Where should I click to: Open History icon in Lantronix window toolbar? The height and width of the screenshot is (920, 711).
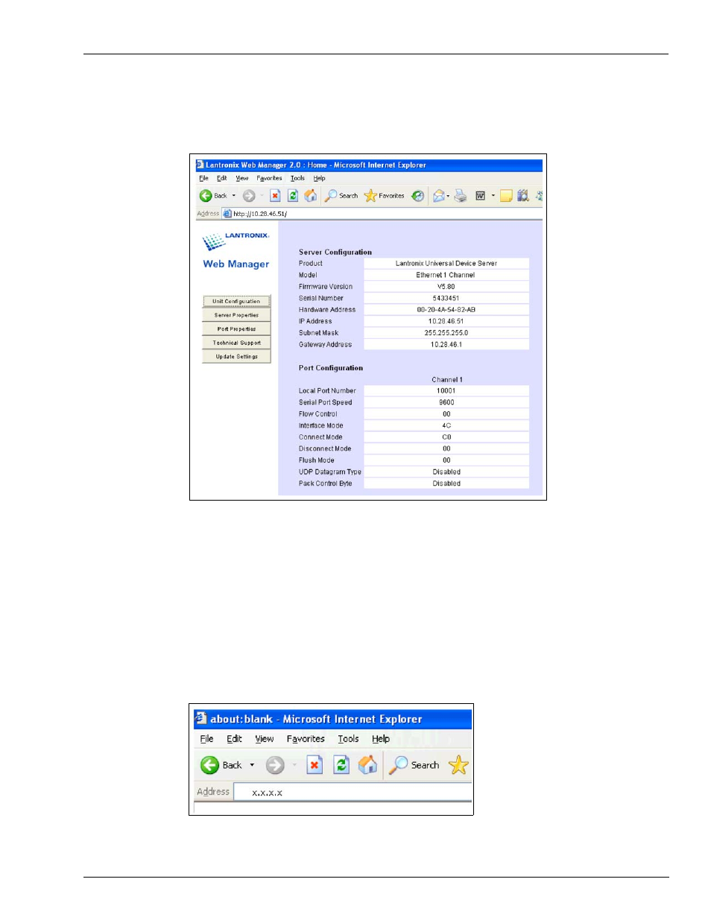418,196
